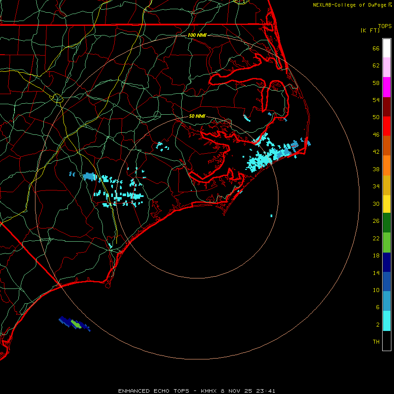Click the 22 legend value
This screenshot has width=394, height=394.
(376, 238)
